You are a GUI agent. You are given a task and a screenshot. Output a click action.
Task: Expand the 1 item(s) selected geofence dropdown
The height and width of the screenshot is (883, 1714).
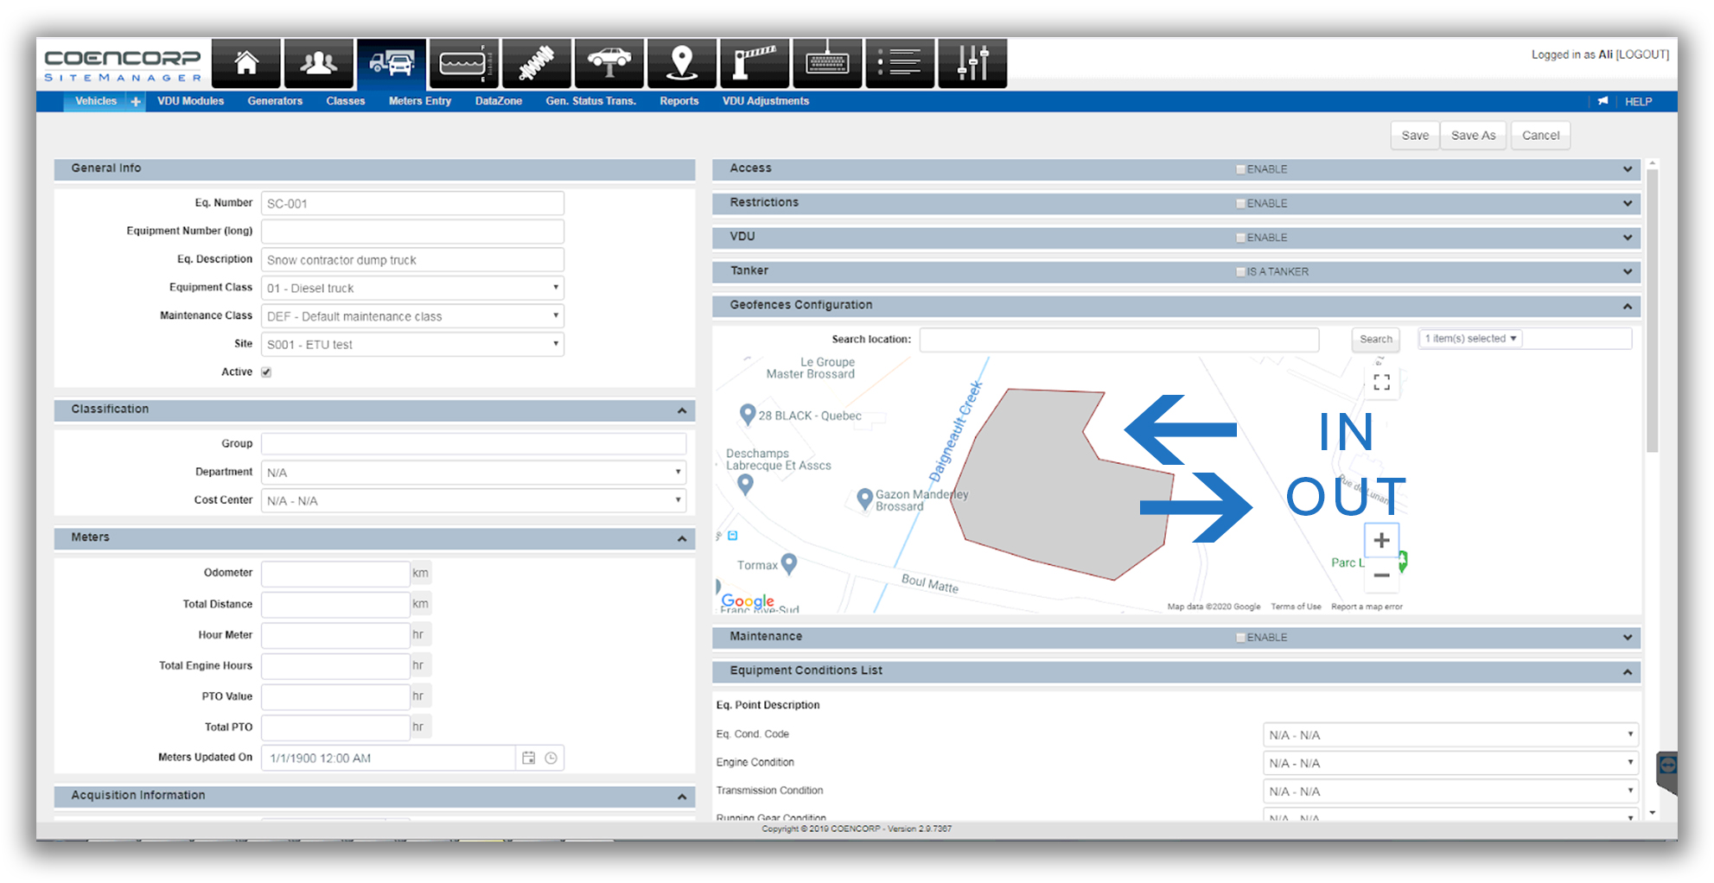[1469, 338]
